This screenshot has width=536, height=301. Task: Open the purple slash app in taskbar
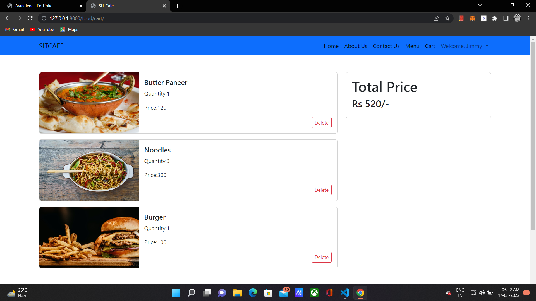(x=299, y=293)
